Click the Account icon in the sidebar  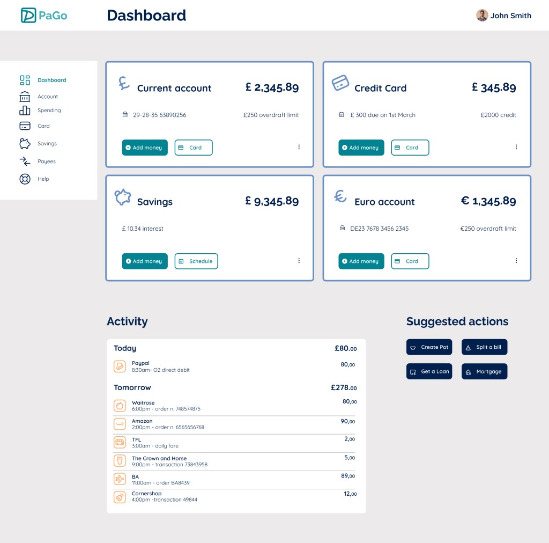[25, 97]
